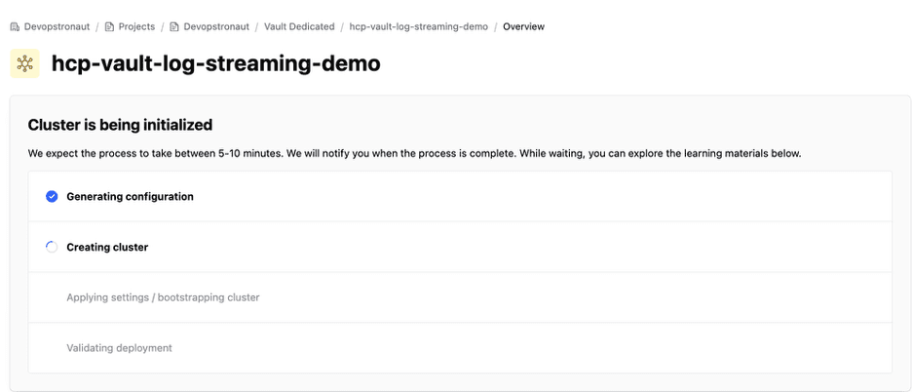Screen dimensions: 912x392
Task: Click the blue checkmark for Generating configuration
Action: tap(52, 196)
